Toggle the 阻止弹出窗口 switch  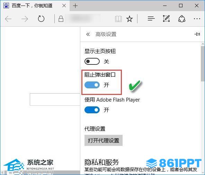click(x=92, y=85)
